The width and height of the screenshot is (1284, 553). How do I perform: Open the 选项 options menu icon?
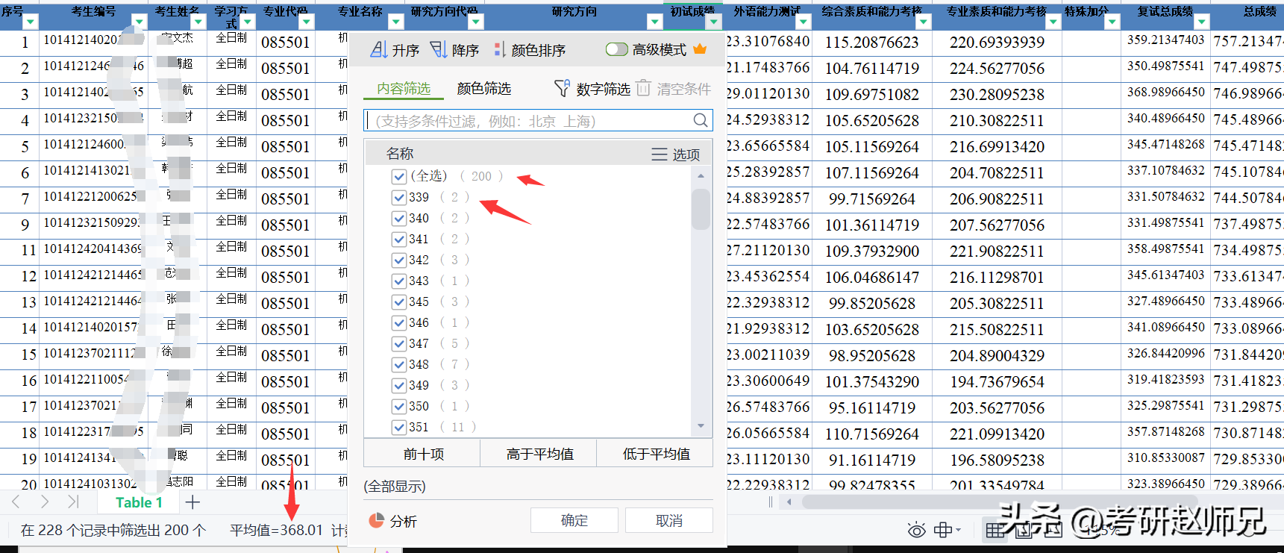[659, 154]
